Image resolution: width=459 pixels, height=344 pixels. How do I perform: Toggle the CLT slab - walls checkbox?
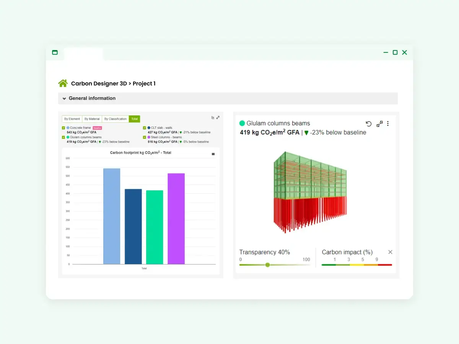(x=145, y=128)
